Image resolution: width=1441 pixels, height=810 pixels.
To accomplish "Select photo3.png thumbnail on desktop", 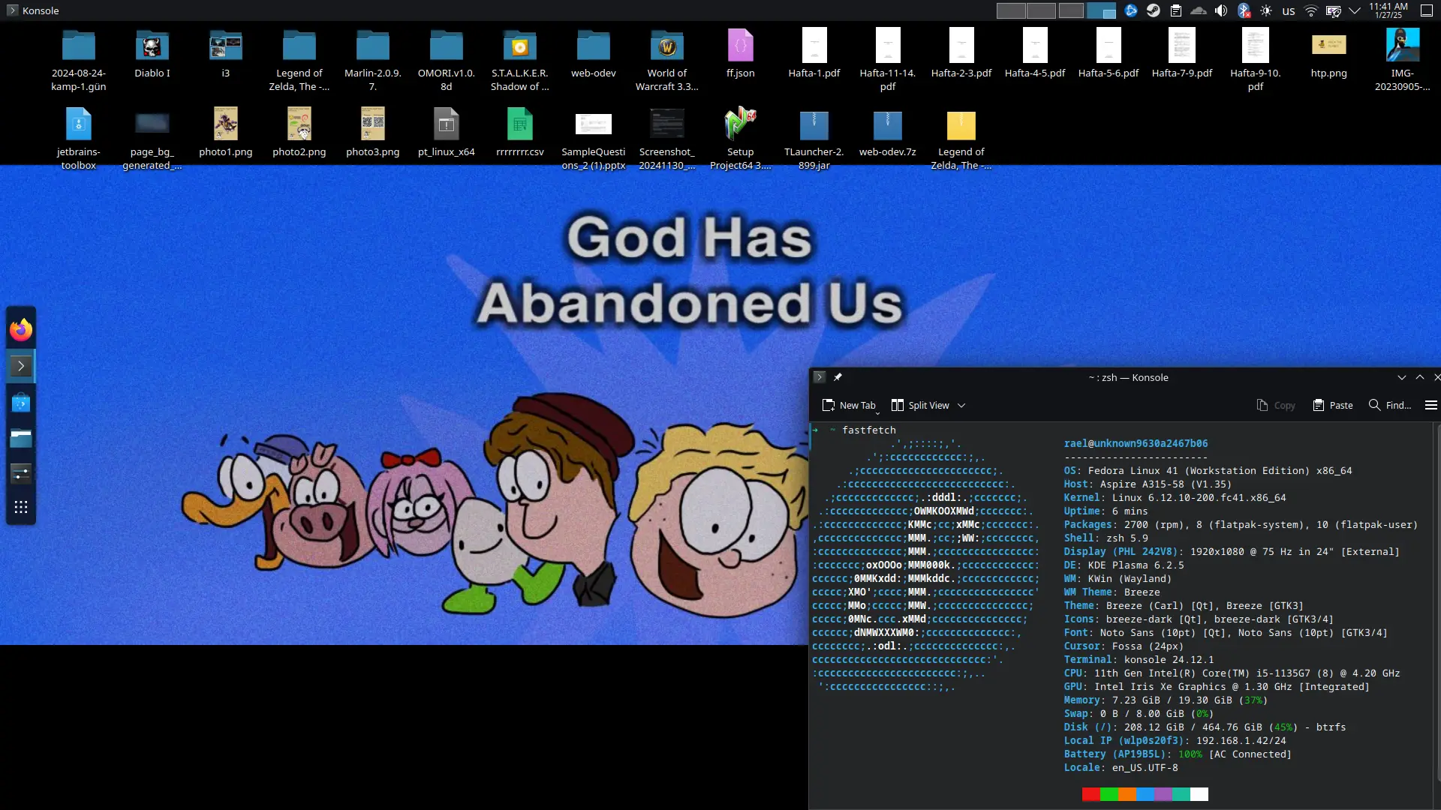I will click(373, 133).
